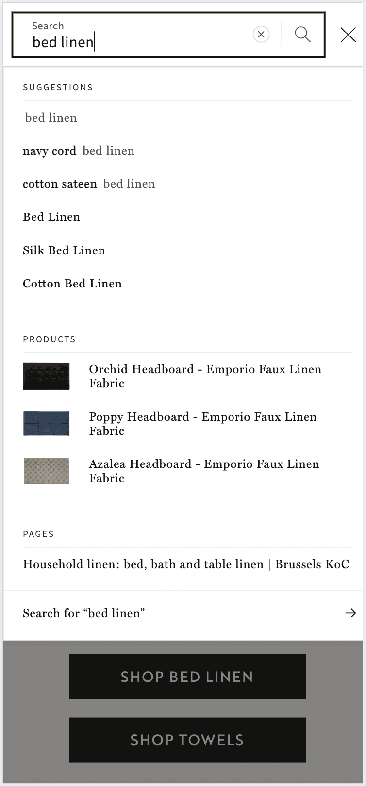Open the Poppy Headboard product thumbnail
The image size is (366, 786).
pyautogui.click(x=46, y=424)
